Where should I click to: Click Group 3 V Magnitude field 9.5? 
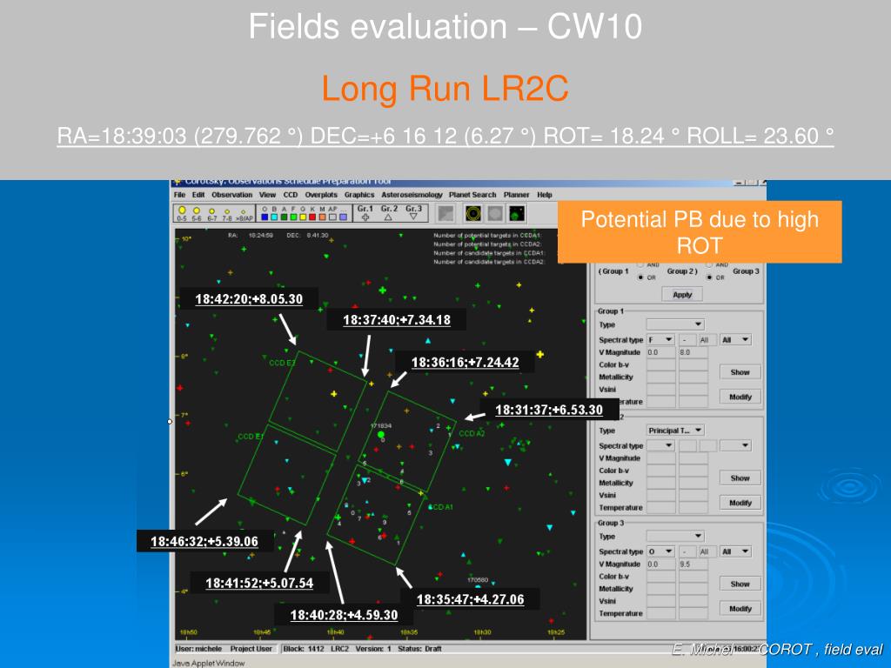(693, 564)
